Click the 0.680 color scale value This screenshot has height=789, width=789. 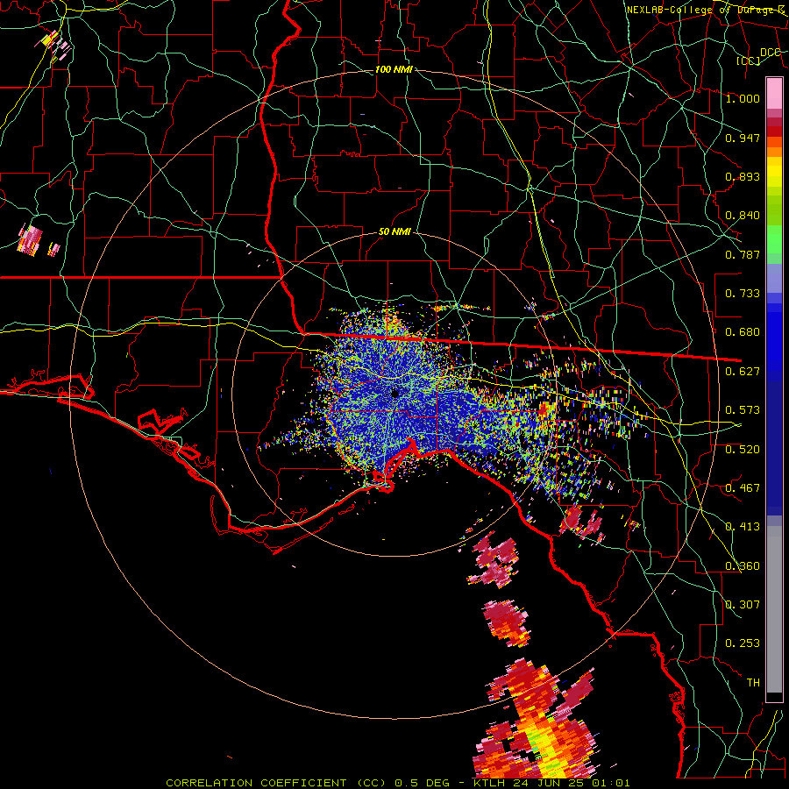[743, 332]
